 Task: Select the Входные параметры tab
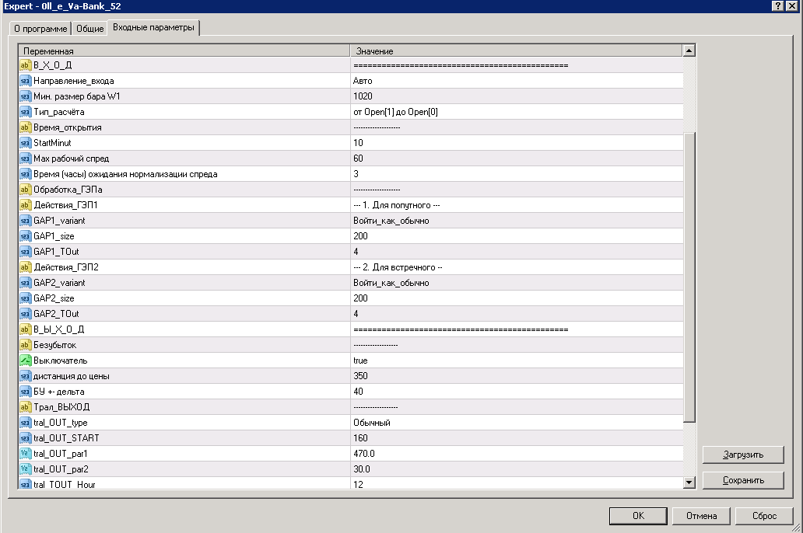(x=153, y=28)
